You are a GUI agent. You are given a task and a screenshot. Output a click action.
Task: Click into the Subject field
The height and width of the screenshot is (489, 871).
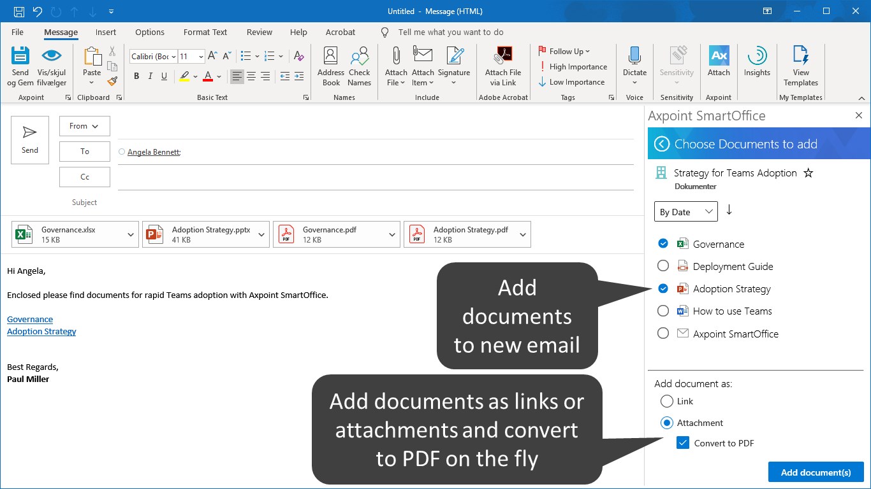pos(376,202)
